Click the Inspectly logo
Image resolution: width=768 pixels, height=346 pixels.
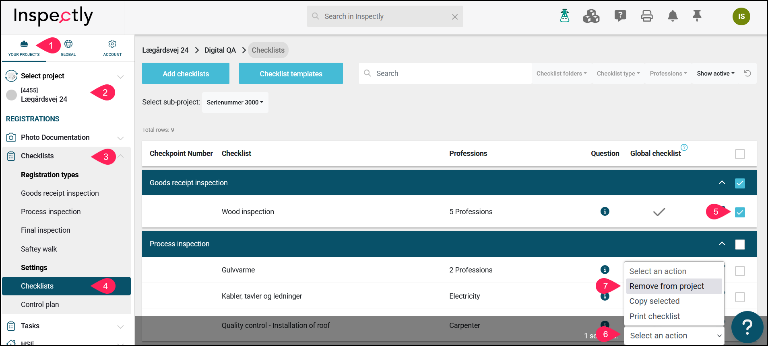[x=53, y=16]
